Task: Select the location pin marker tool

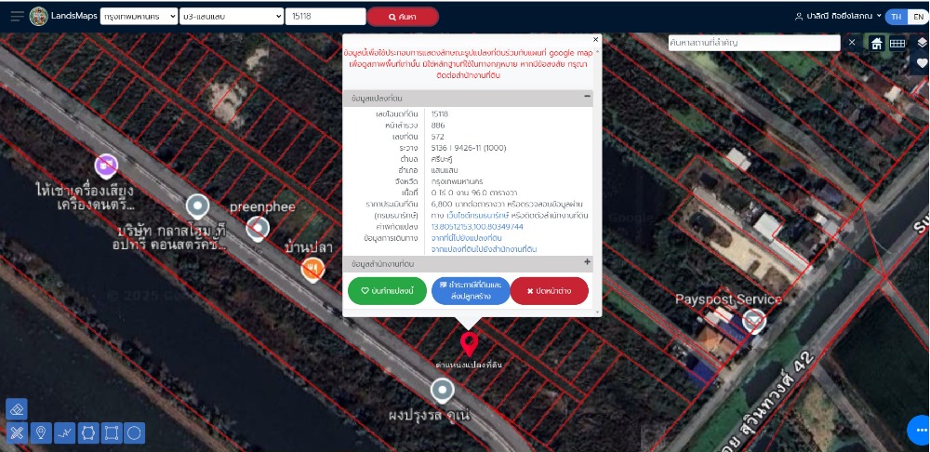Action: 41,432
